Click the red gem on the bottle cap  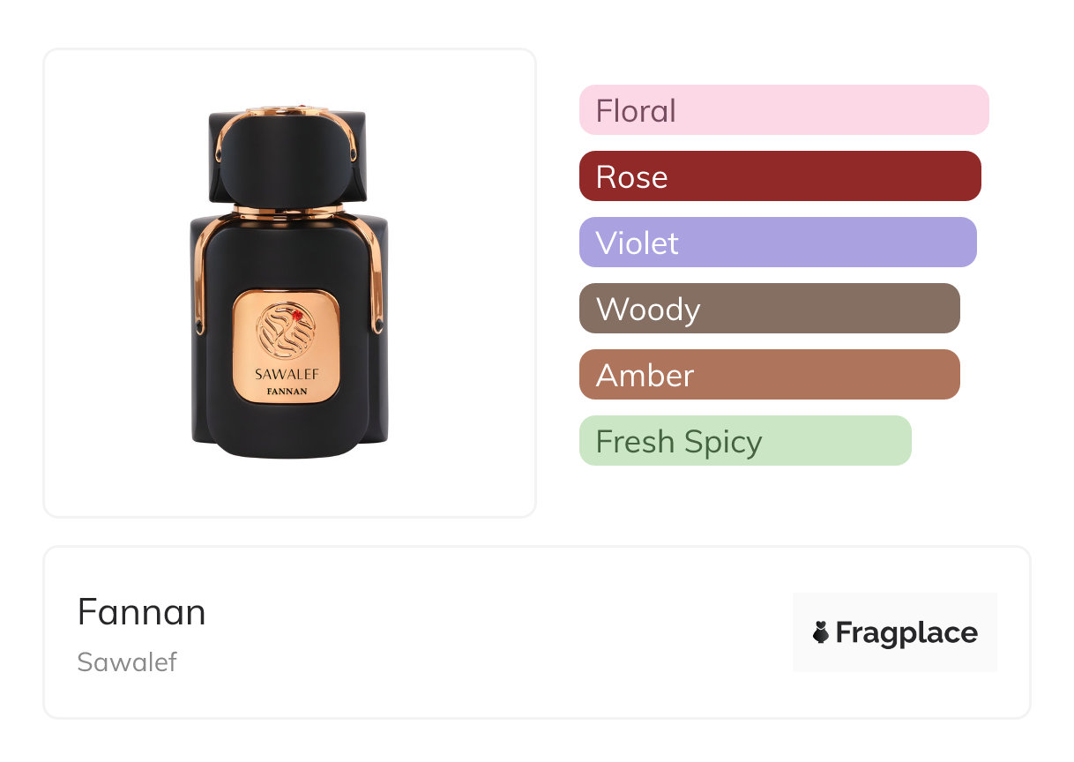[302, 109]
